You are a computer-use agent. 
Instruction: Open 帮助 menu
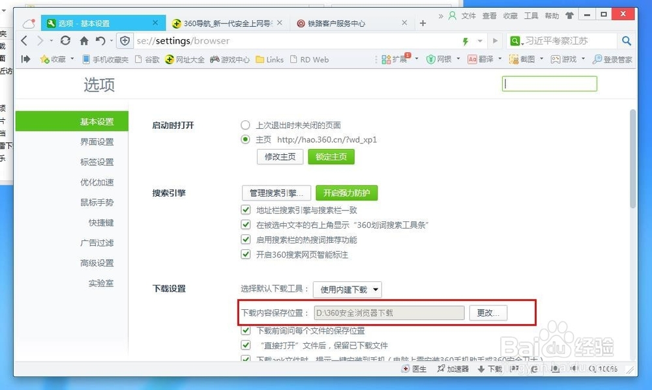click(x=552, y=16)
